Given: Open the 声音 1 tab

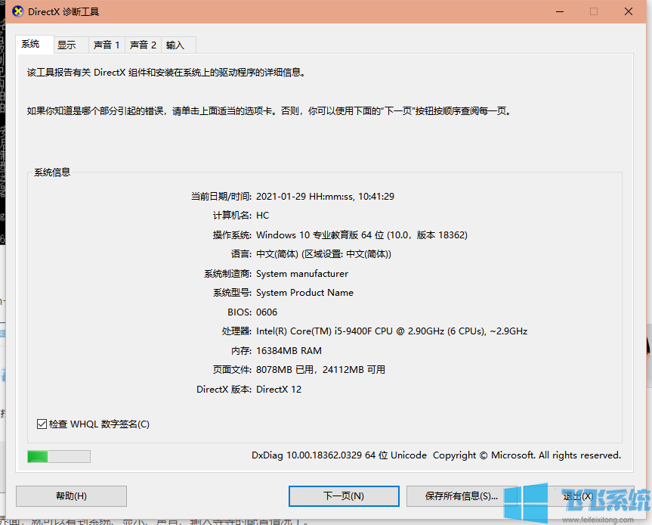Looking at the screenshot, I should pos(106,44).
